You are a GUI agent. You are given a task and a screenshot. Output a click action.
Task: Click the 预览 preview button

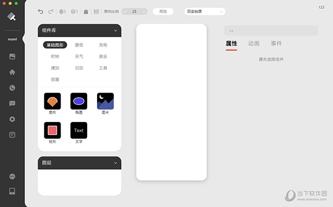click(163, 12)
